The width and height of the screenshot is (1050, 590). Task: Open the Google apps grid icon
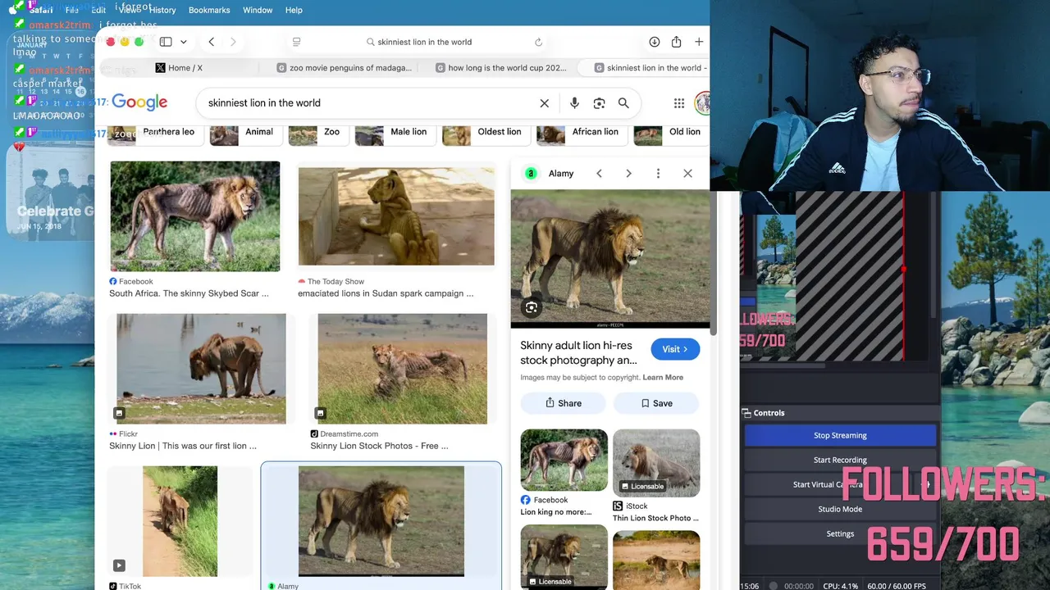(x=679, y=103)
